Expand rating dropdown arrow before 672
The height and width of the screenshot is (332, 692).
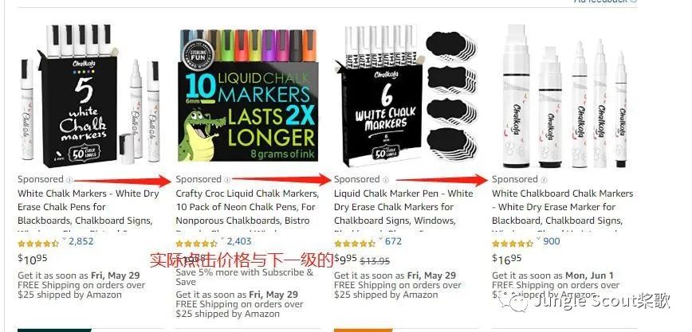pos(380,240)
